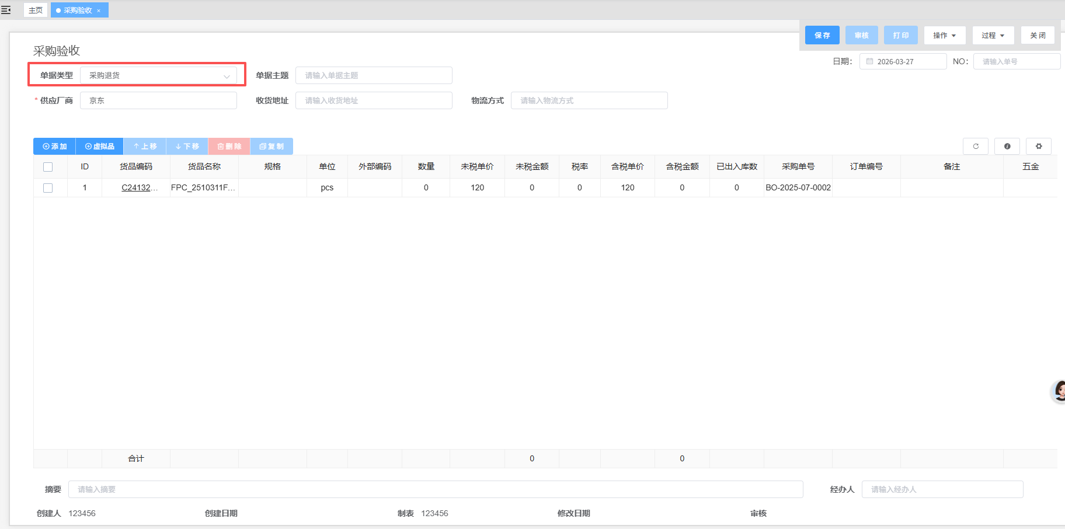Open the 过程 dropdown menu
Screen dimensions: 1065x529
tap(993, 36)
